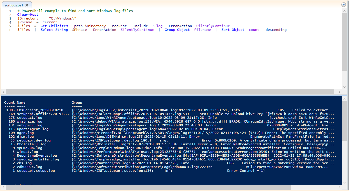Close the sortlogs.ps1 tab

click(x=26, y=5)
